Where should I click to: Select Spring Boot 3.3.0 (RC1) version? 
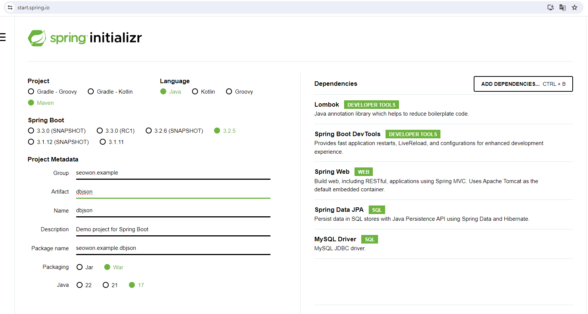click(100, 131)
